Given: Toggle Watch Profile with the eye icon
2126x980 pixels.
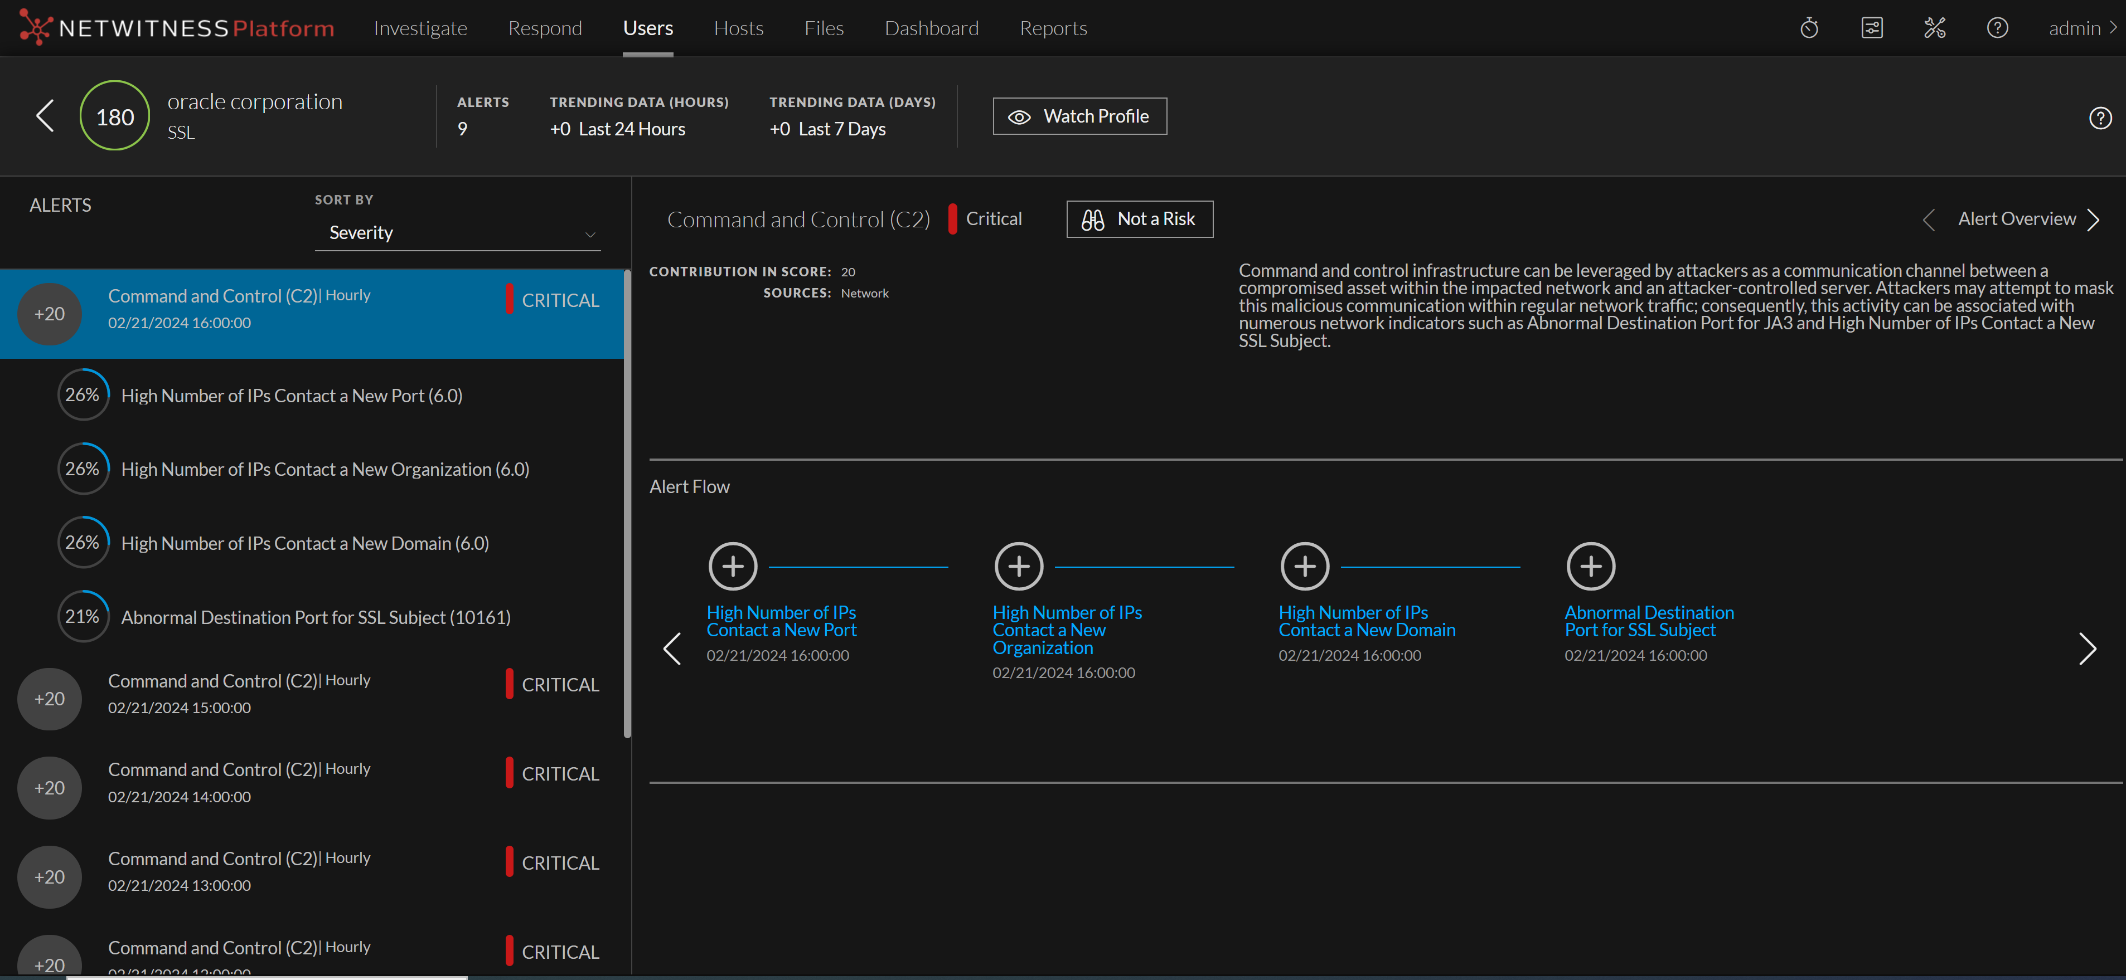Looking at the screenshot, I should [1079, 116].
